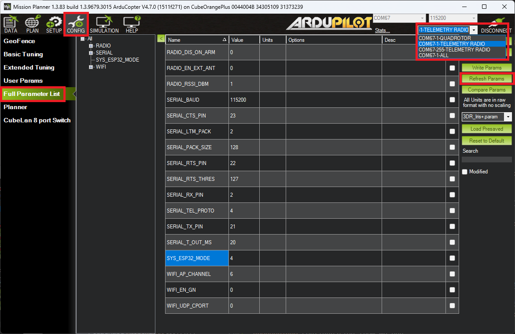Image resolution: width=515 pixels, height=334 pixels.
Task: Tick the SERIAL_CTS_PIN row checkbox
Action: pos(452,116)
